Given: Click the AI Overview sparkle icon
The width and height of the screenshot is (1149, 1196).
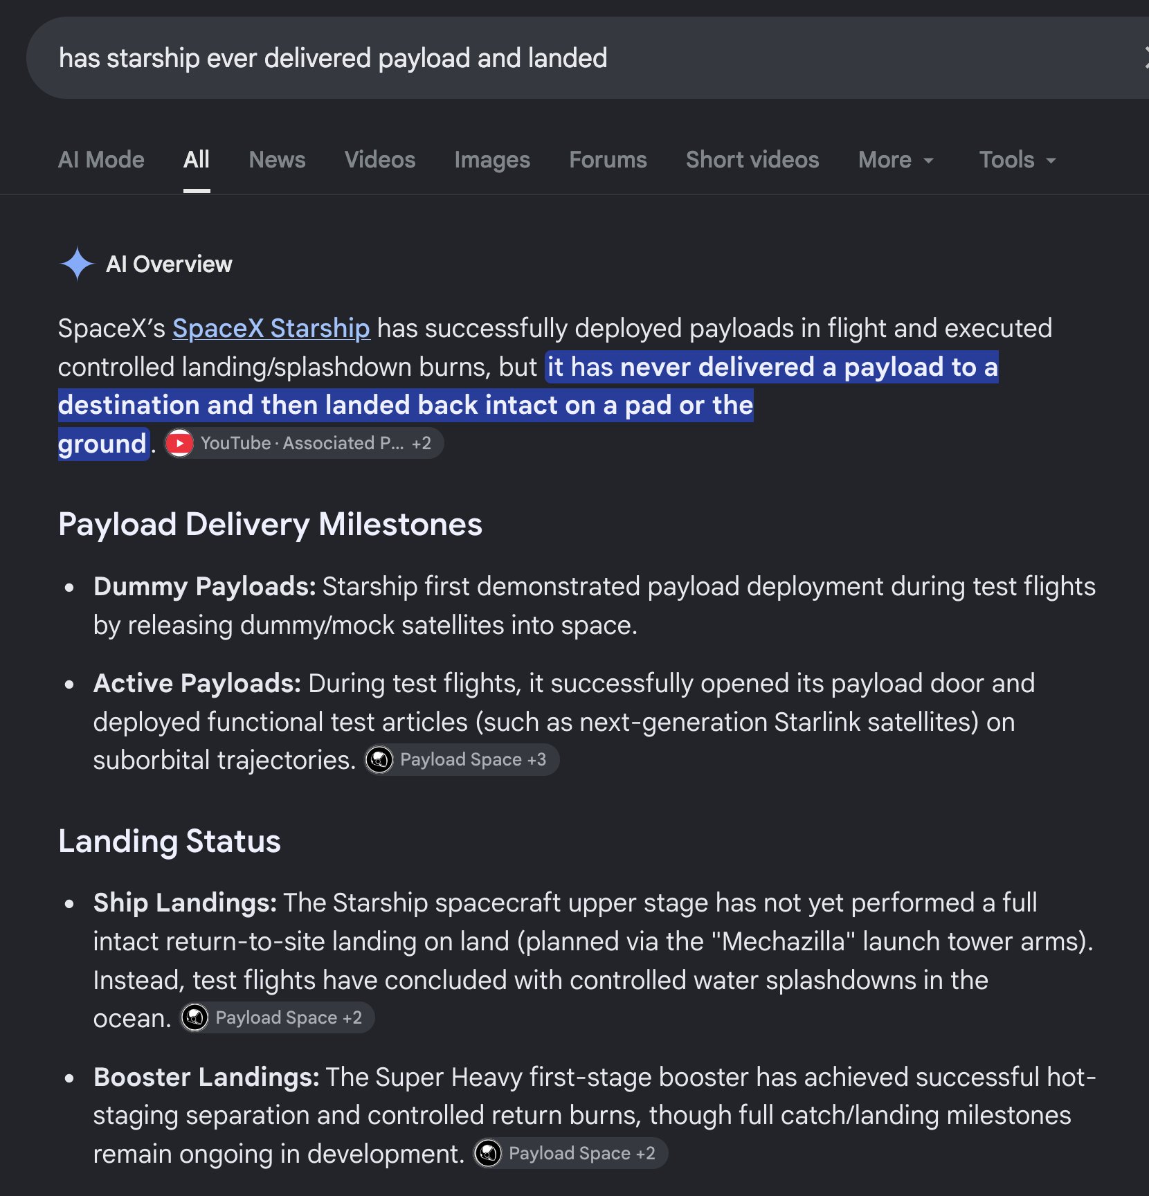Looking at the screenshot, I should point(77,264).
